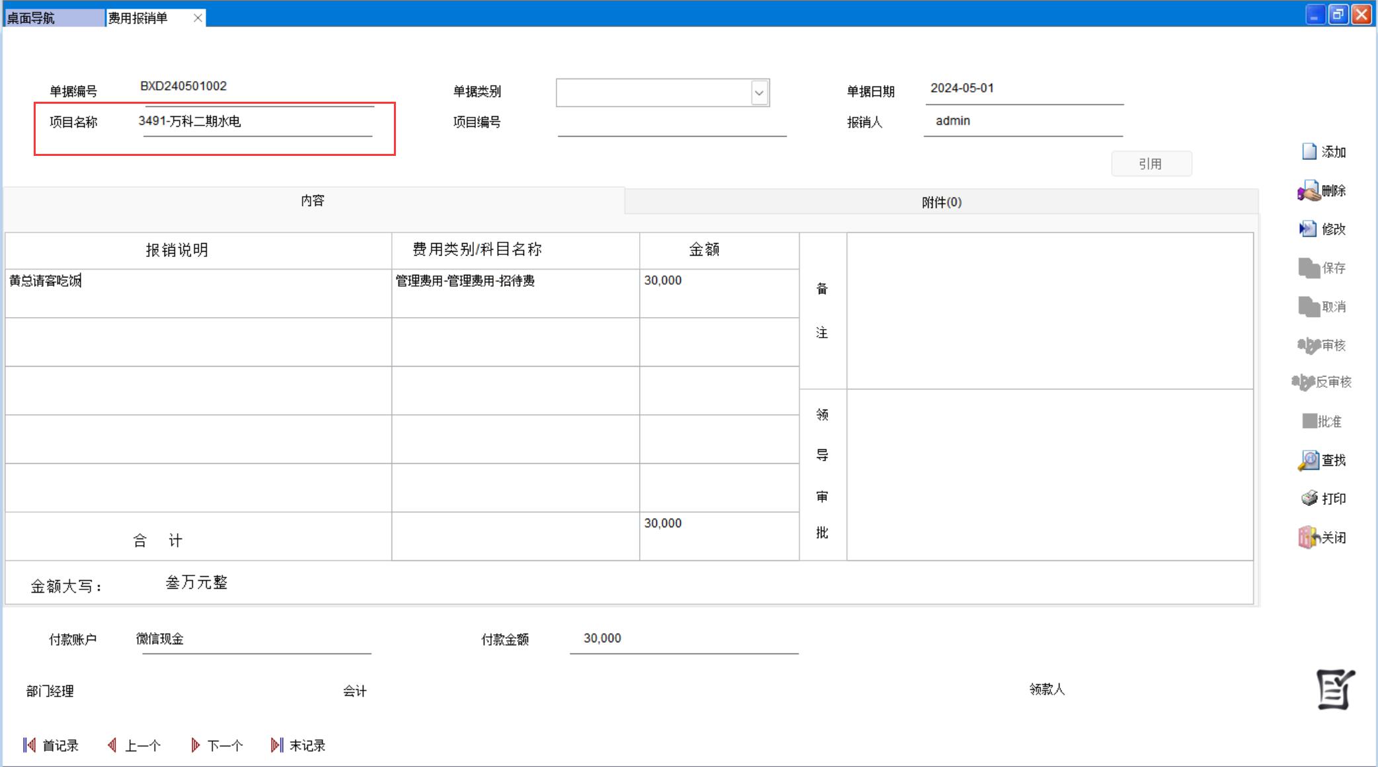Click the 项目名称 input field

(x=258, y=122)
